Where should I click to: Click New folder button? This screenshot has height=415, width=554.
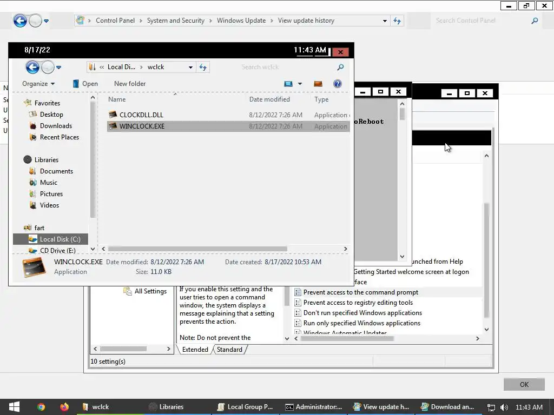coord(130,84)
